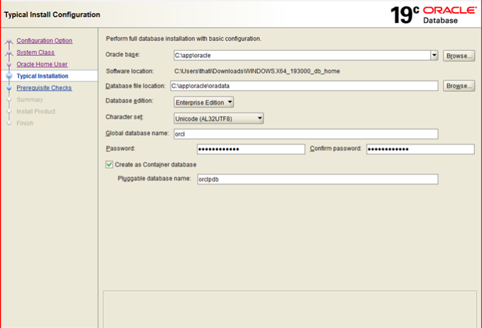Jump to Prerequisite Checks step
The height and width of the screenshot is (328, 482).
(44, 88)
